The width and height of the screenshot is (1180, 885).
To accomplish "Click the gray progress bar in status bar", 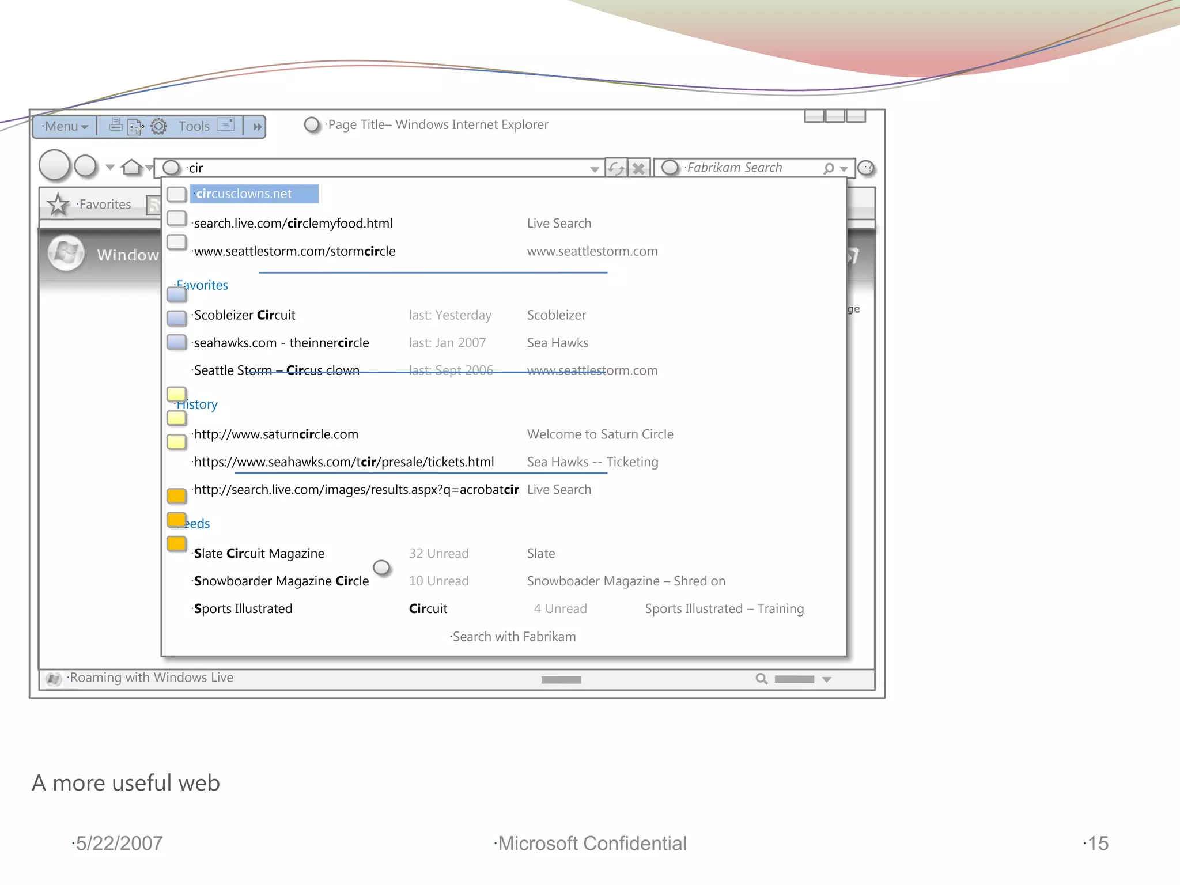I will point(561,680).
